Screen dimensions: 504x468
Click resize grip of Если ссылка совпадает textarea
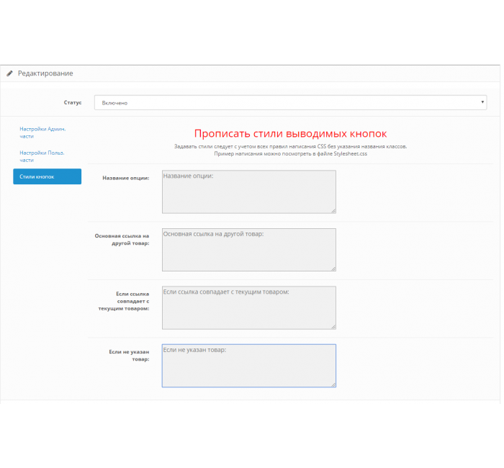pos(333,327)
